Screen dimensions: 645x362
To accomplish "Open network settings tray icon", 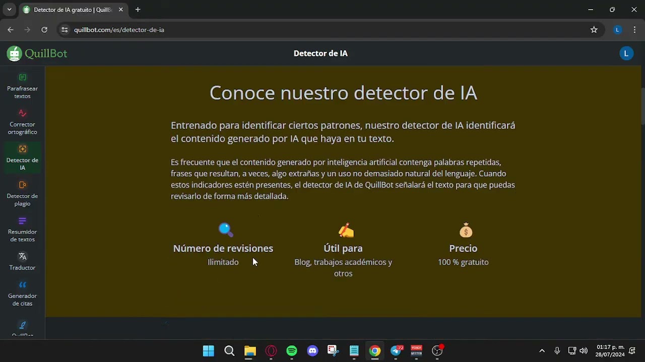I will point(572,351).
